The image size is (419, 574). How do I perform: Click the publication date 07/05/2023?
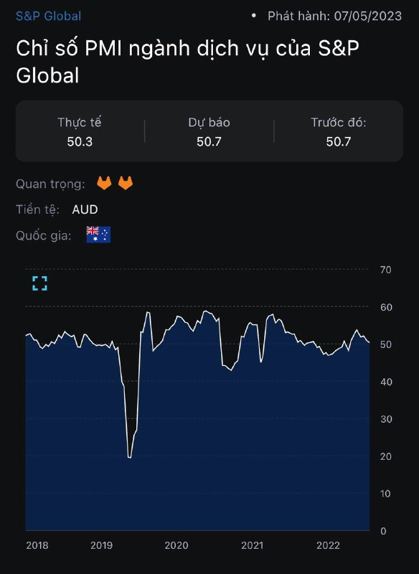368,16
